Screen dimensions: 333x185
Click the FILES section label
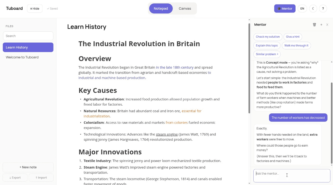(x=9, y=26)
